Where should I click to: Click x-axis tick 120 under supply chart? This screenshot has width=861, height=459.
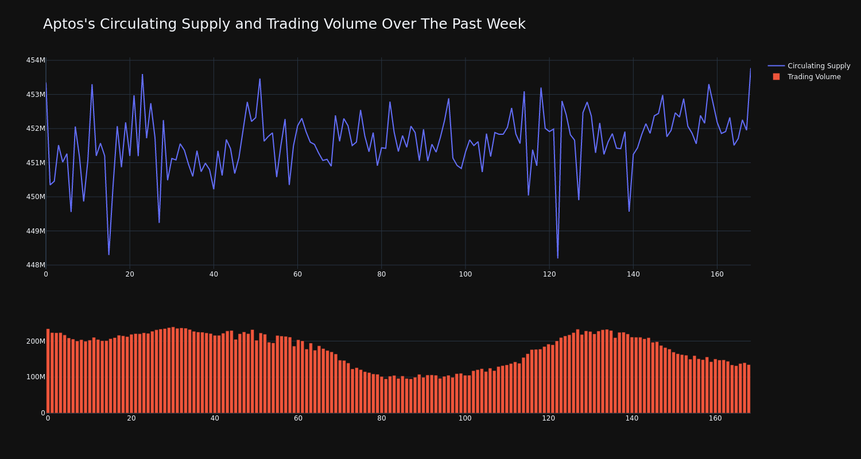[549, 274]
